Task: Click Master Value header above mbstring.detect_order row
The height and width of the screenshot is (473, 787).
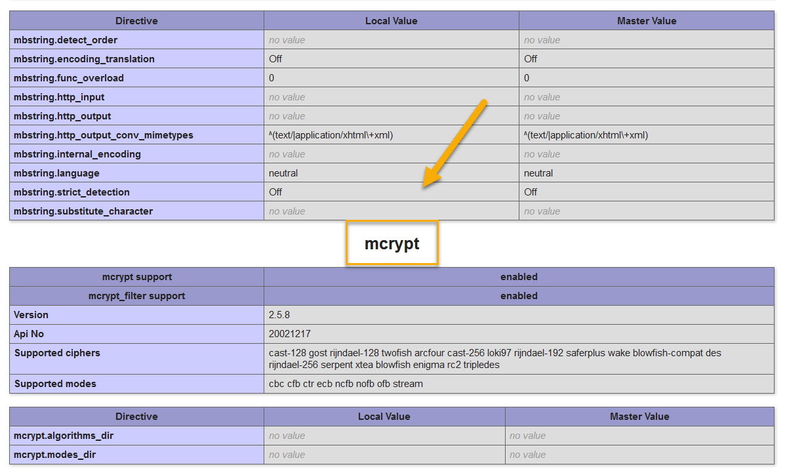Action: click(647, 21)
